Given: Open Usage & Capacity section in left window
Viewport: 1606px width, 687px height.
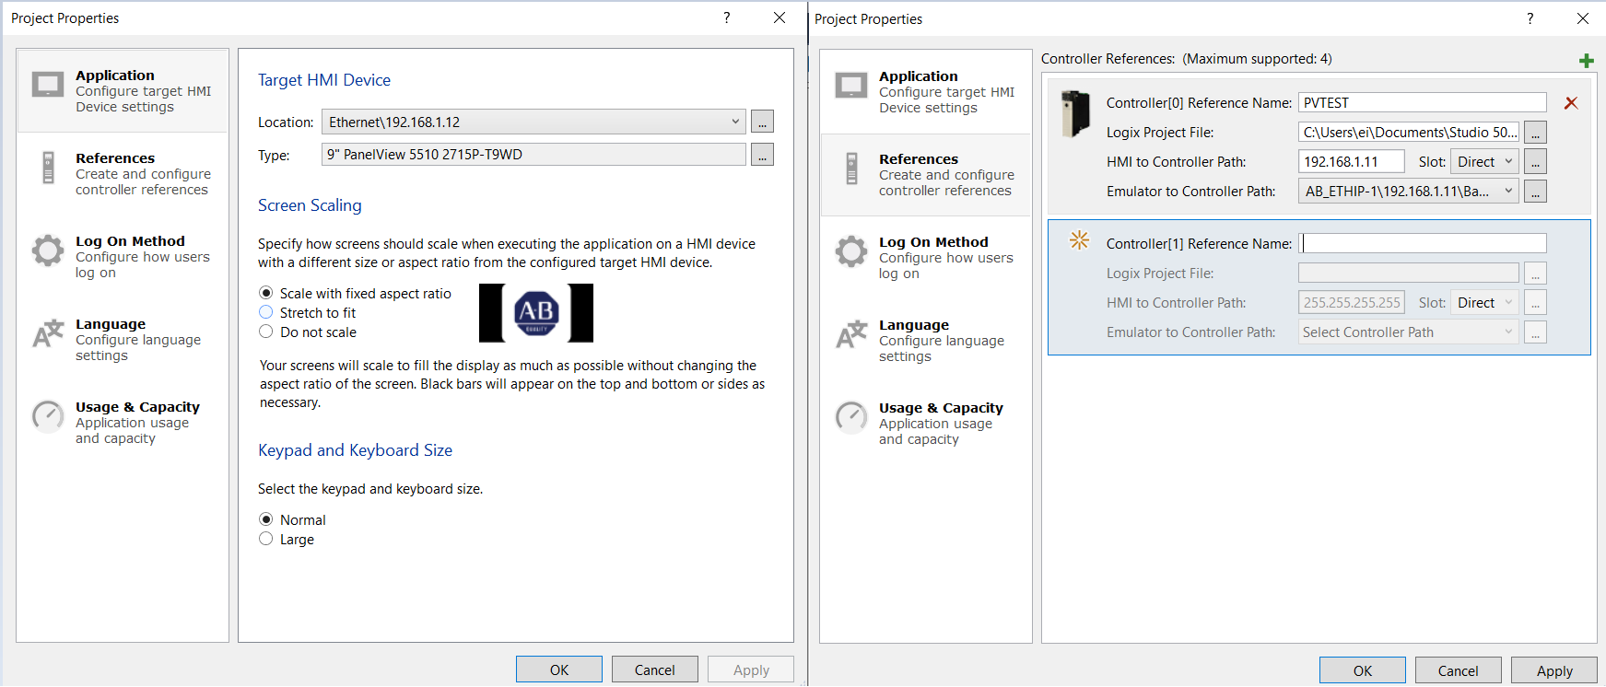Looking at the screenshot, I should click(123, 422).
